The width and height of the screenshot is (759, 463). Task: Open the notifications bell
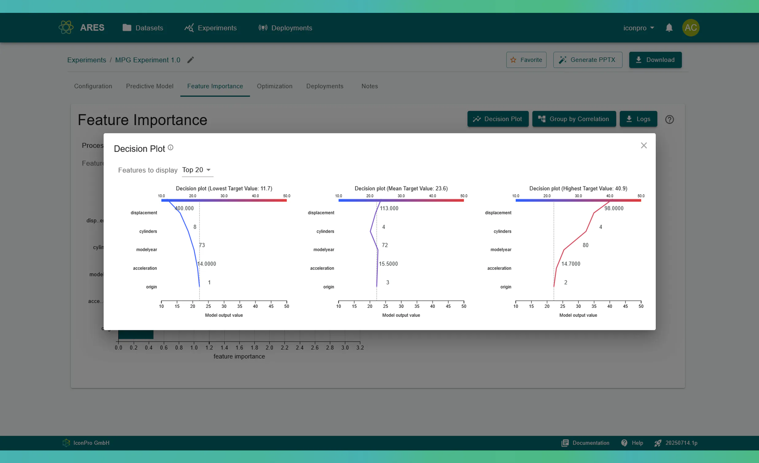(669, 28)
